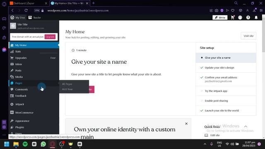Open WooCommerce in the sidebar

tap(34, 113)
